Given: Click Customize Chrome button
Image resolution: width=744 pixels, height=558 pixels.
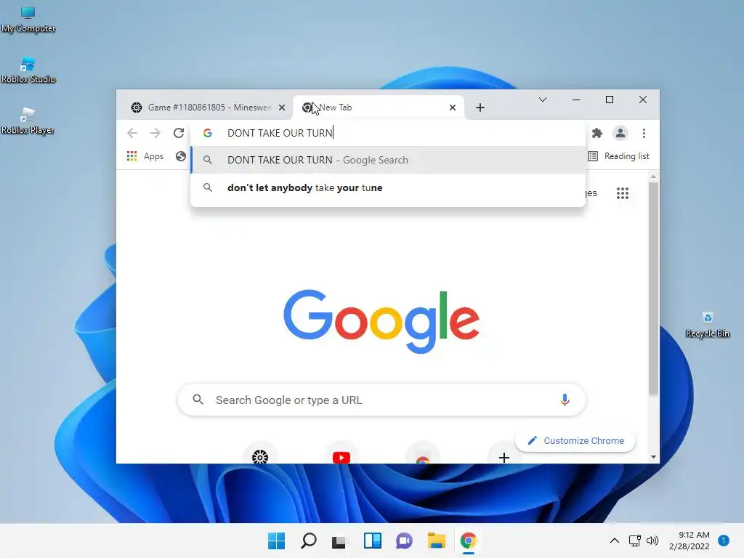Looking at the screenshot, I should (x=575, y=441).
